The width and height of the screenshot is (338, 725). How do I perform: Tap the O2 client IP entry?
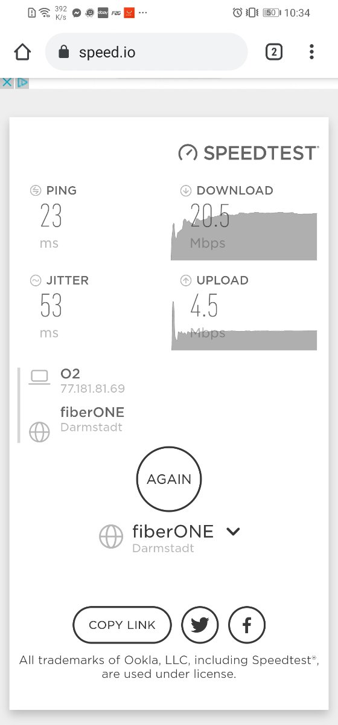pyautogui.click(x=92, y=381)
